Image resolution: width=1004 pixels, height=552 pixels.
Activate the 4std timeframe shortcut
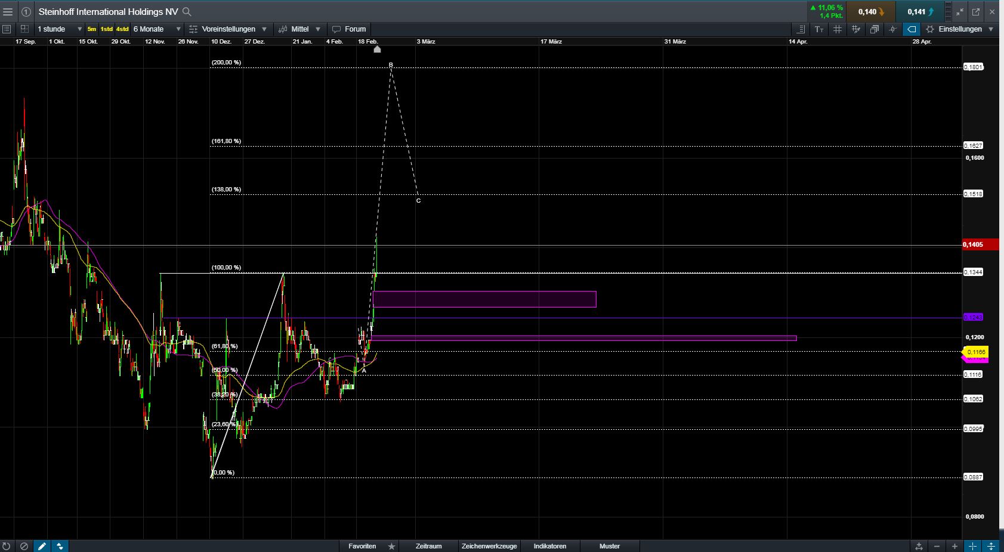point(121,29)
